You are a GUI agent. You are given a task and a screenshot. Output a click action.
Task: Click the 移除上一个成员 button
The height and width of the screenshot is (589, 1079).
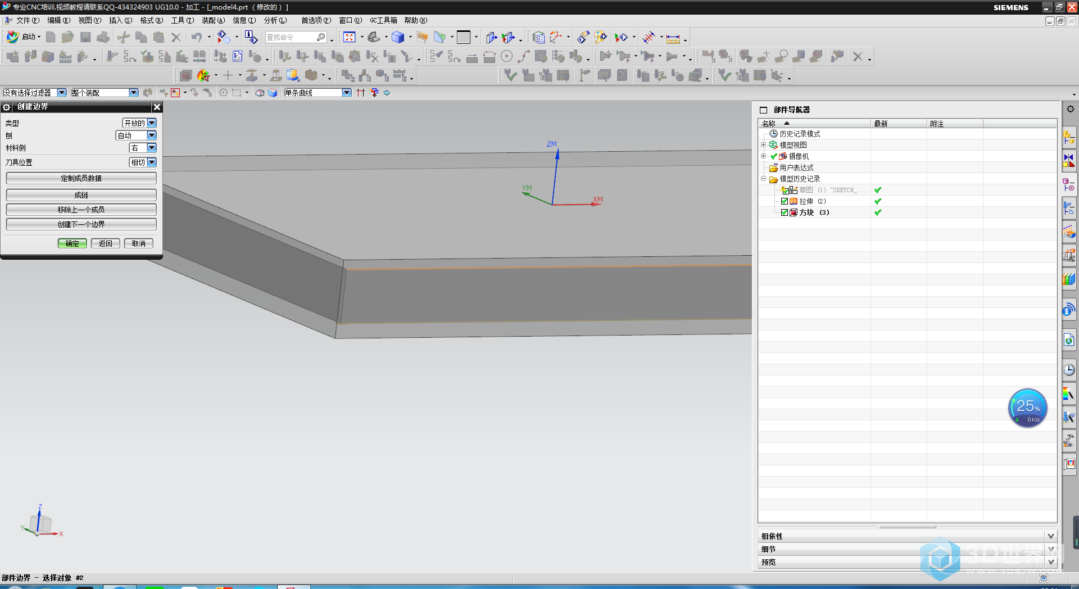click(81, 210)
